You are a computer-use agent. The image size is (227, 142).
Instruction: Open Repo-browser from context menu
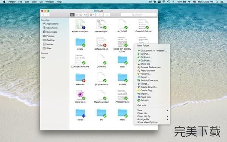(152, 70)
